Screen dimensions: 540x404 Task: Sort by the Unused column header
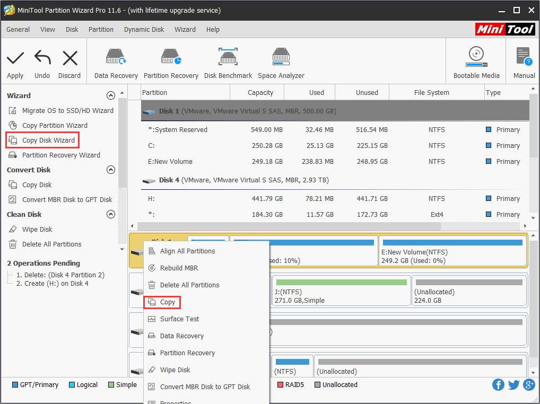[x=362, y=93]
